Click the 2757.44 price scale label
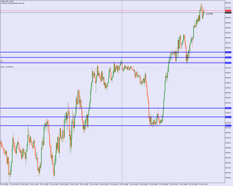Screen dimensions: 233x186 coord(228,8)
